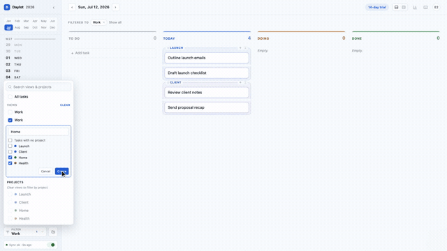Click the funnel filter icon beside Work
Viewport: 447px width, 251px height.
pos(8,231)
